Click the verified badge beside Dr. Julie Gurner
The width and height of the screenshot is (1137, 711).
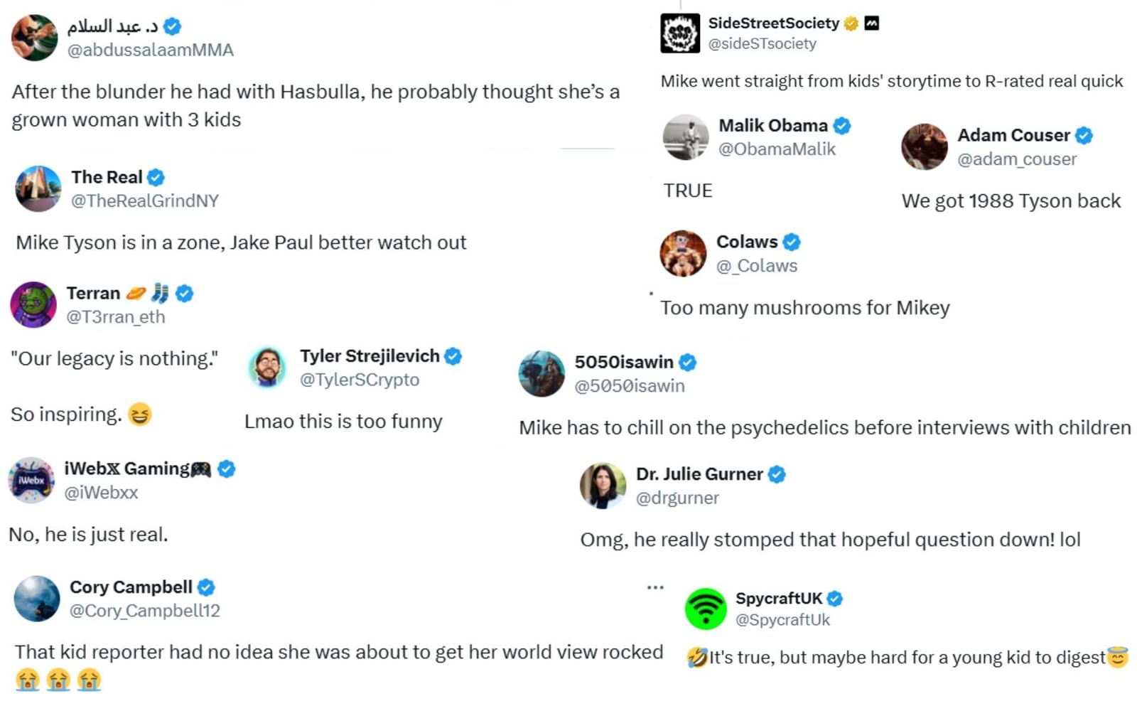click(x=777, y=474)
